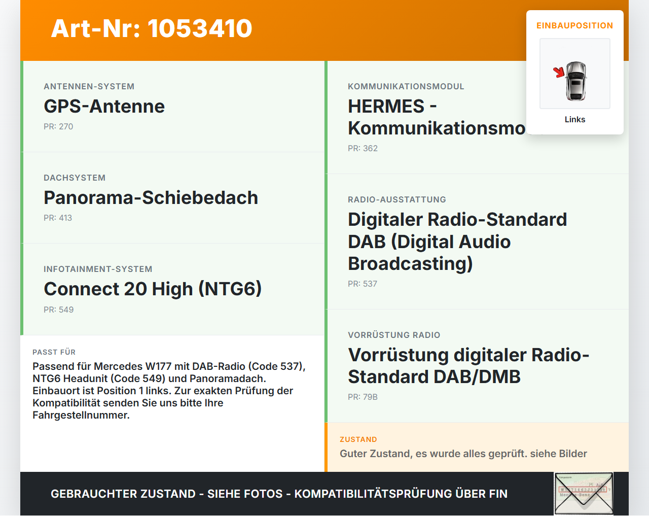Click the PR: 362 code
This screenshot has width=649, height=516.
[x=363, y=148]
